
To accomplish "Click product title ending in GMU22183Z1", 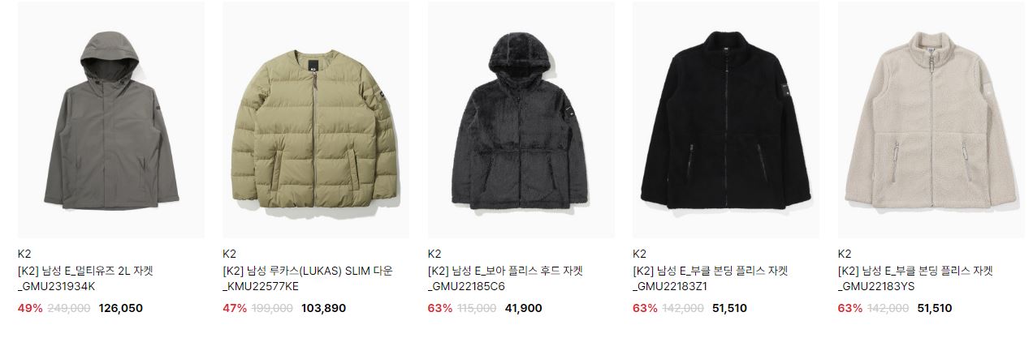I will click(711, 278).
